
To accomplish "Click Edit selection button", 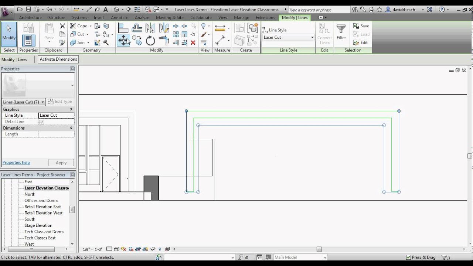I will click(x=361, y=42).
